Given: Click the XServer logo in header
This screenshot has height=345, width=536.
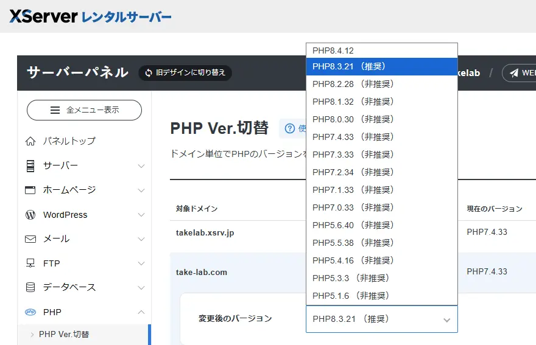Looking at the screenshot, I should (x=90, y=16).
